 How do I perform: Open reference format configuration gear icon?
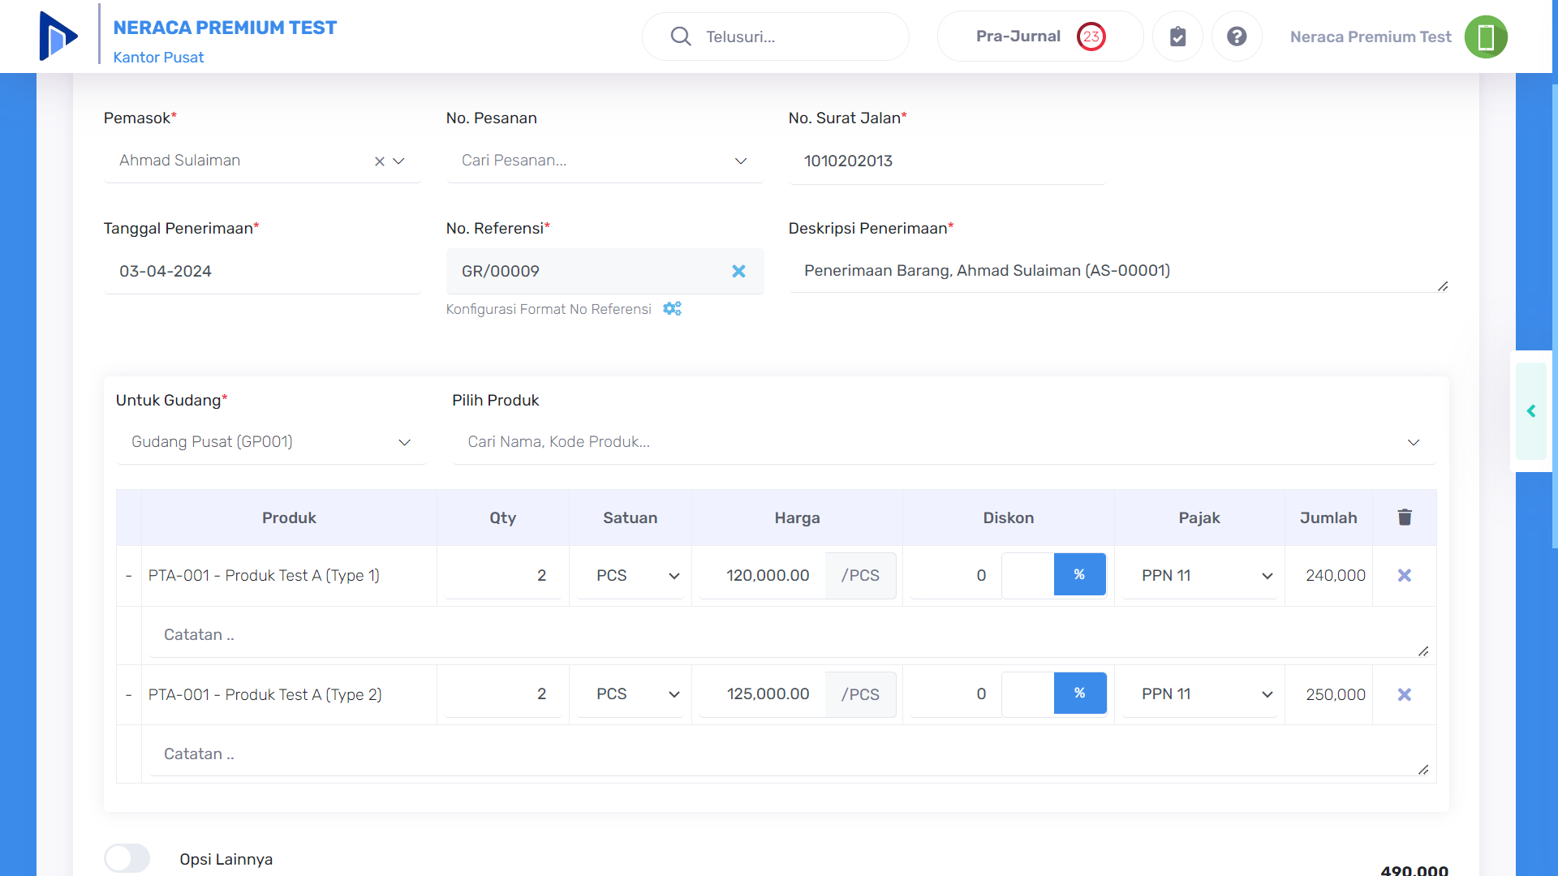click(672, 309)
